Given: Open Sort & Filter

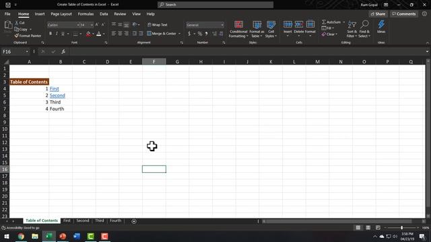Looking at the screenshot, I should pyautogui.click(x=352, y=29).
